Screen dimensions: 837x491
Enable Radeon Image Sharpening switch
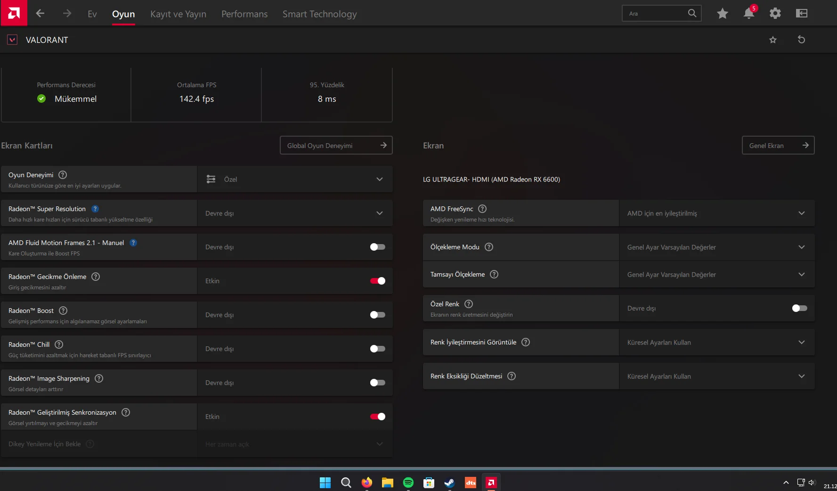(x=377, y=383)
